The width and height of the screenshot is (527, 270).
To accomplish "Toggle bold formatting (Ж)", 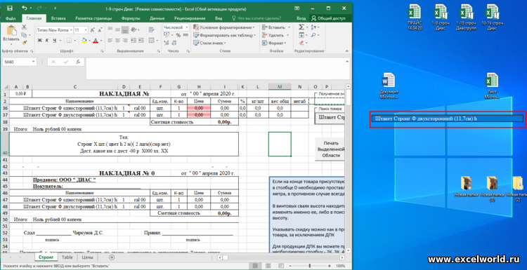I will pos(39,41).
